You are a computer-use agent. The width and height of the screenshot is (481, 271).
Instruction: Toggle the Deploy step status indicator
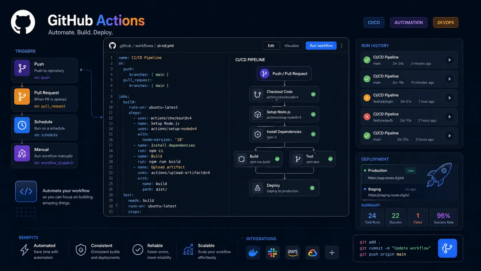[312, 188]
